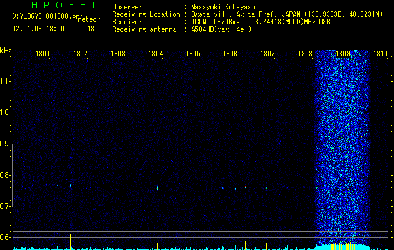Click the gray frequency range bar on left axis
This screenshot has height=250, width=394.
point(12,176)
